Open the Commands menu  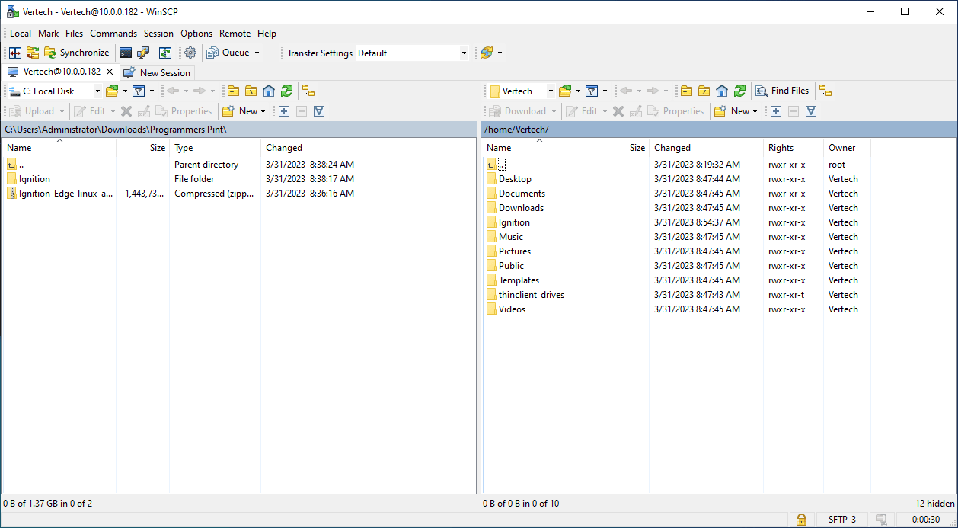coord(113,34)
